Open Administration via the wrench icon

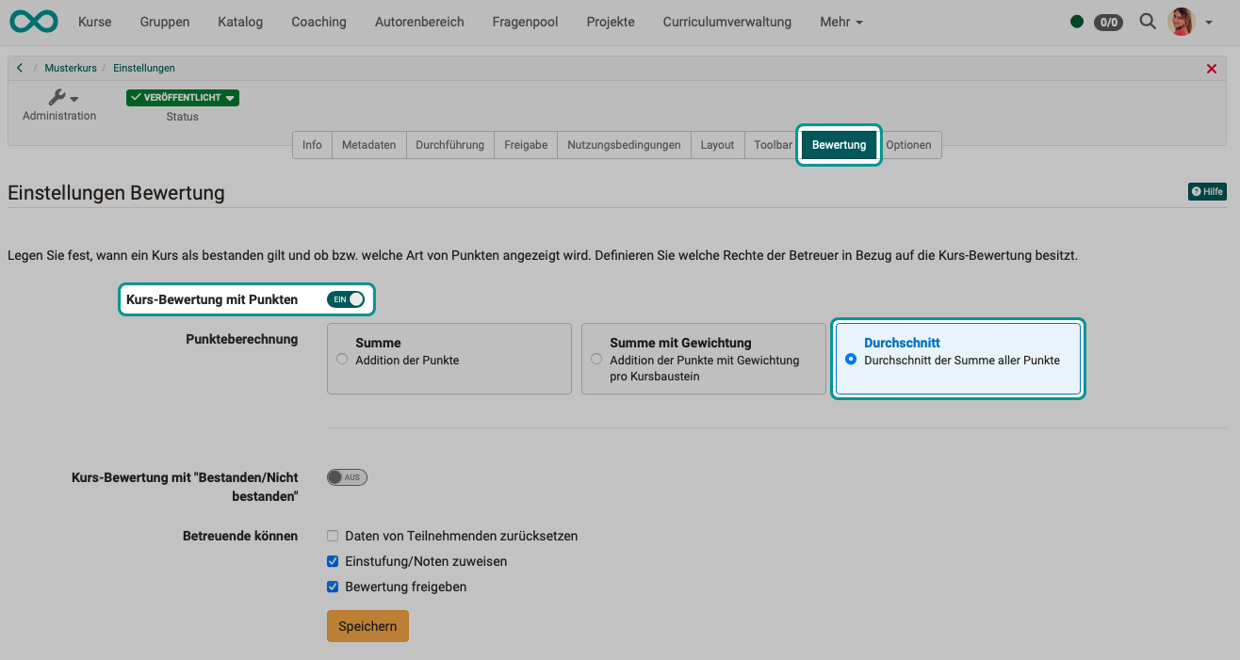tap(58, 97)
